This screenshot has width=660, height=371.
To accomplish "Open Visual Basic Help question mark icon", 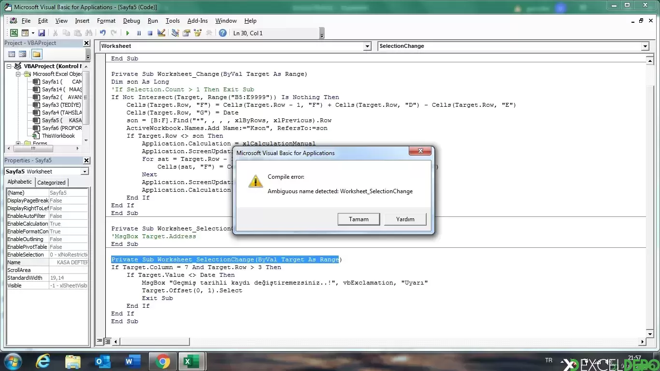I will (223, 33).
